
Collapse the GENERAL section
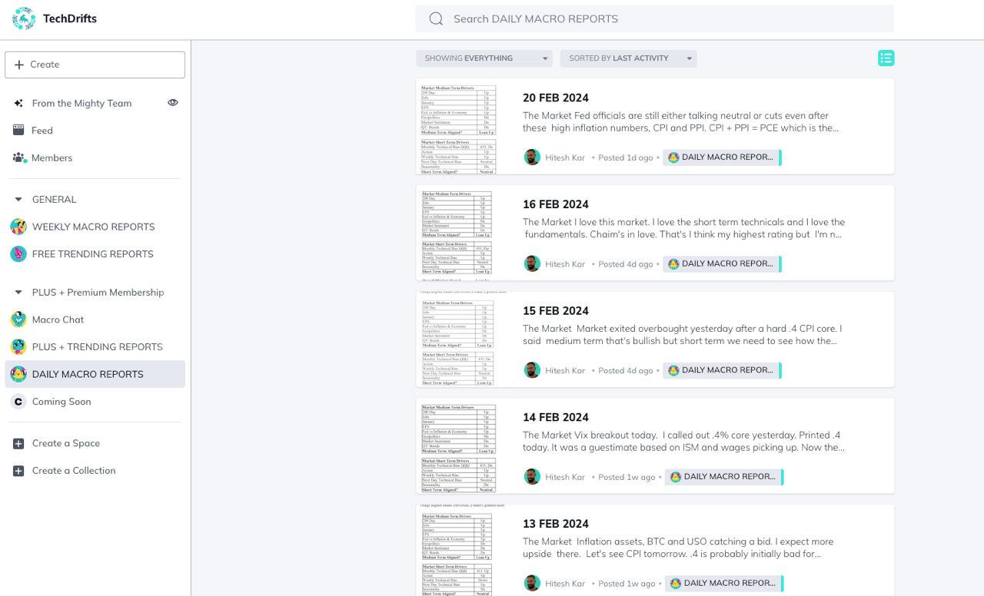pos(18,200)
